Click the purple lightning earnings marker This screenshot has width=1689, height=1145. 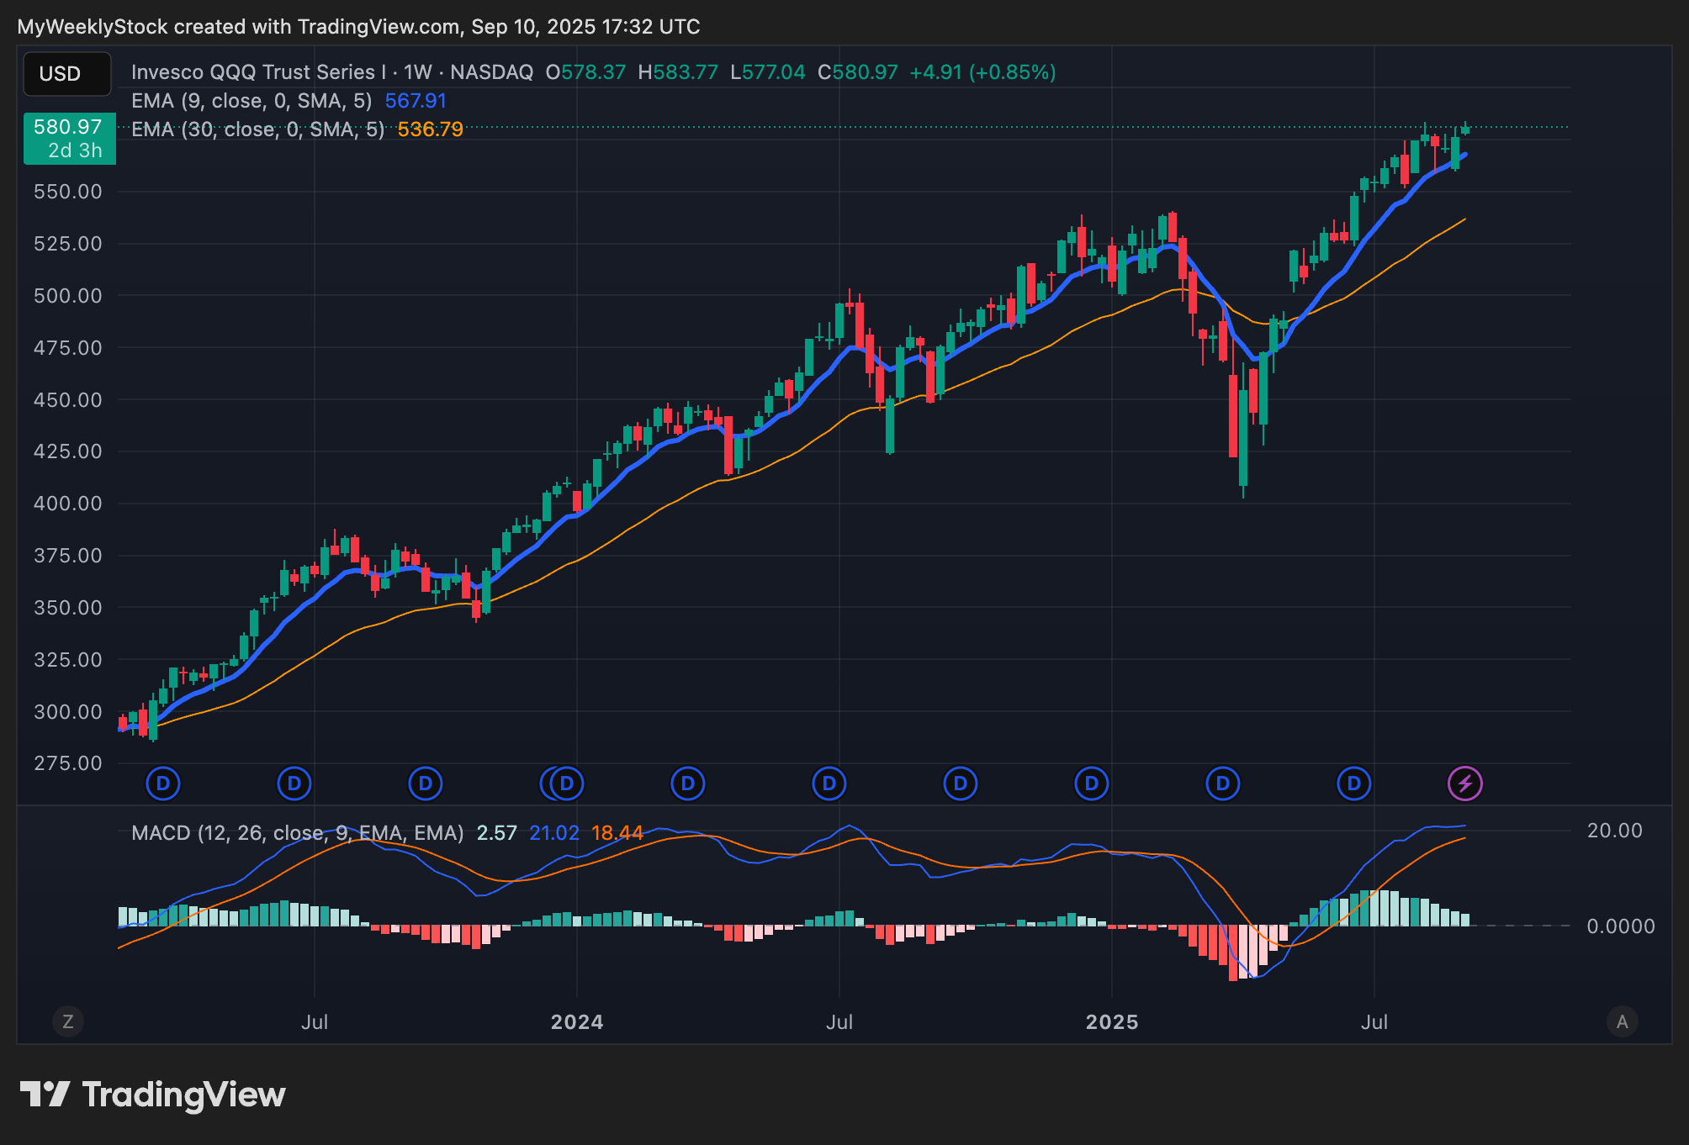tap(1464, 784)
